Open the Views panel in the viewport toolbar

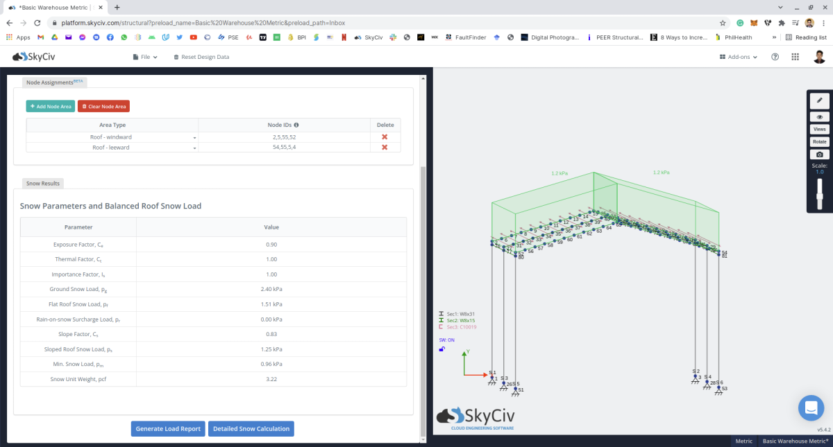(819, 128)
